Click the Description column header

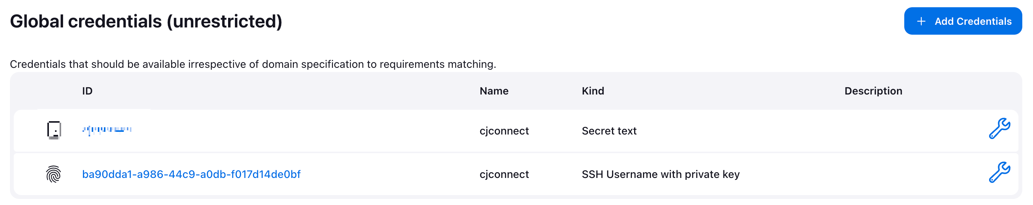(873, 91)
